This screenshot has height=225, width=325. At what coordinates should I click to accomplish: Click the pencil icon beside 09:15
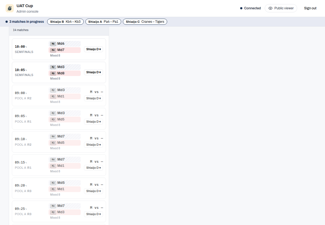26,163
